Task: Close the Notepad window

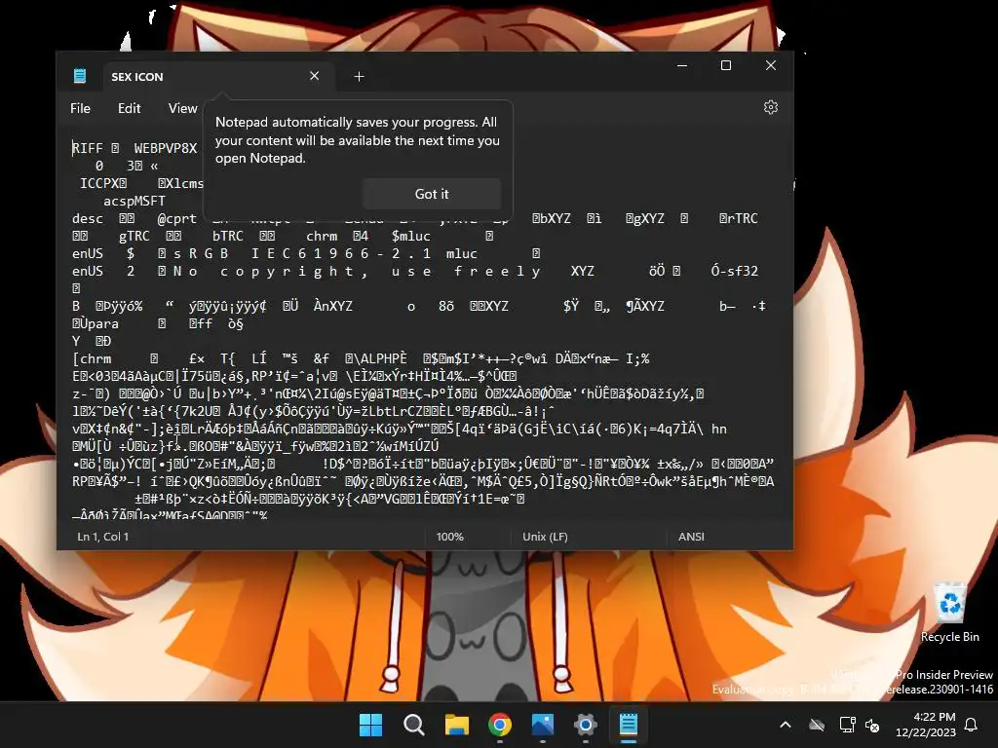Action: 770,65
